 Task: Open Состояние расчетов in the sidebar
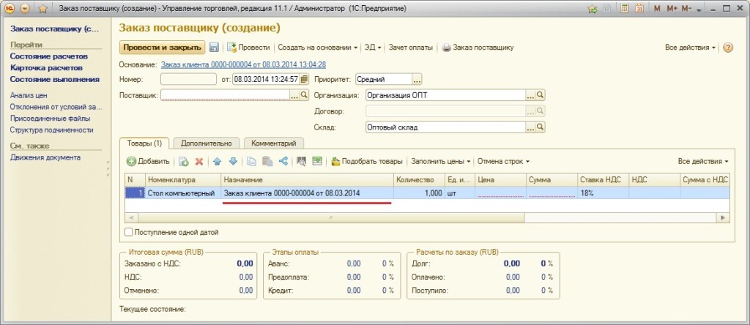pos(49,56)
